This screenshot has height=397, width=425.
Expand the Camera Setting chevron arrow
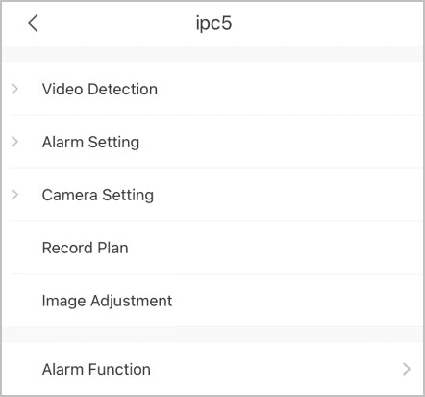click(x=14, y=195)
